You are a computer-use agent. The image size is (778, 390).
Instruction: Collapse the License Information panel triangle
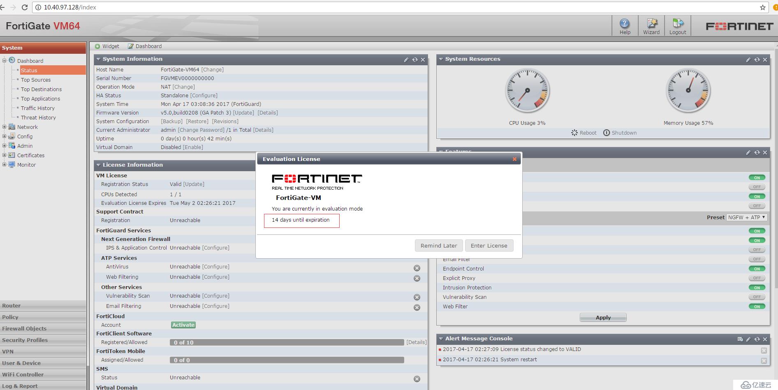click(98, 165)
